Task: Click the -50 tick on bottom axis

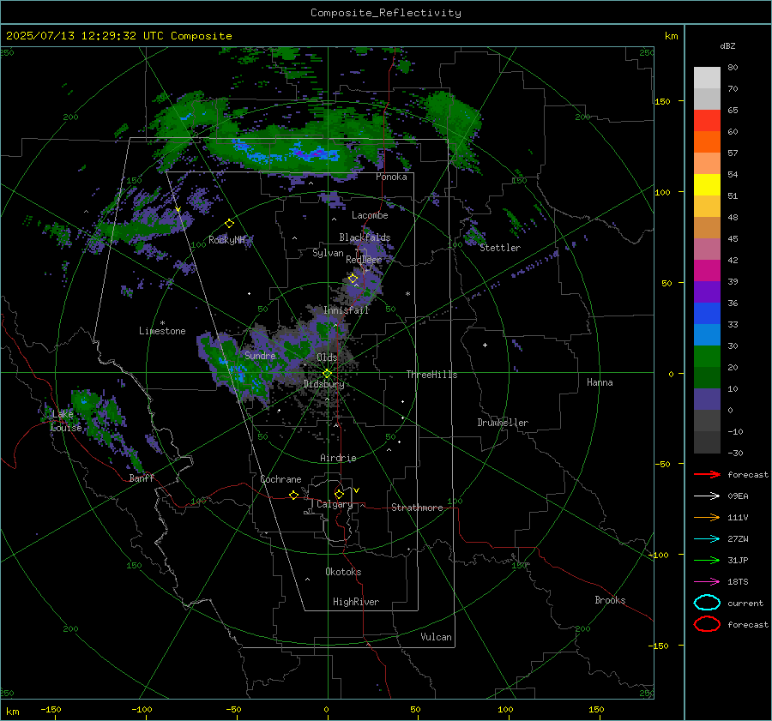Action: coord(233,709)
